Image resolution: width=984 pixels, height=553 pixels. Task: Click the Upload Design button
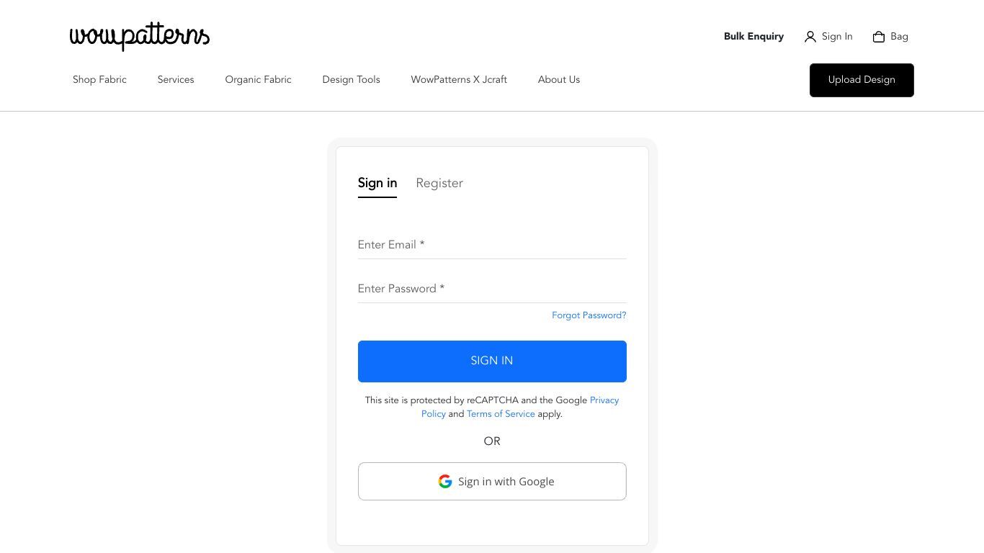coord(862,80)
